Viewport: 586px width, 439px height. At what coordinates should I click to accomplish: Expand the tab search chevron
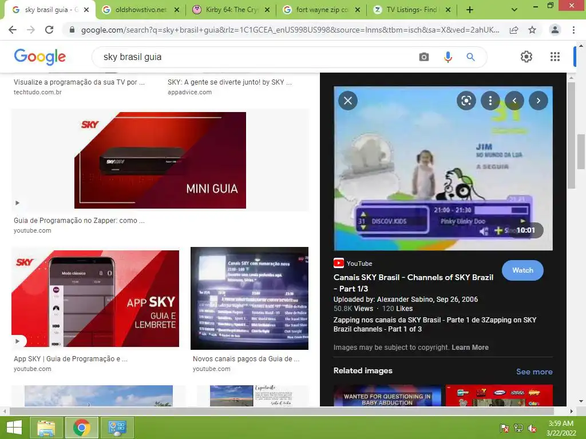[514, 10]
